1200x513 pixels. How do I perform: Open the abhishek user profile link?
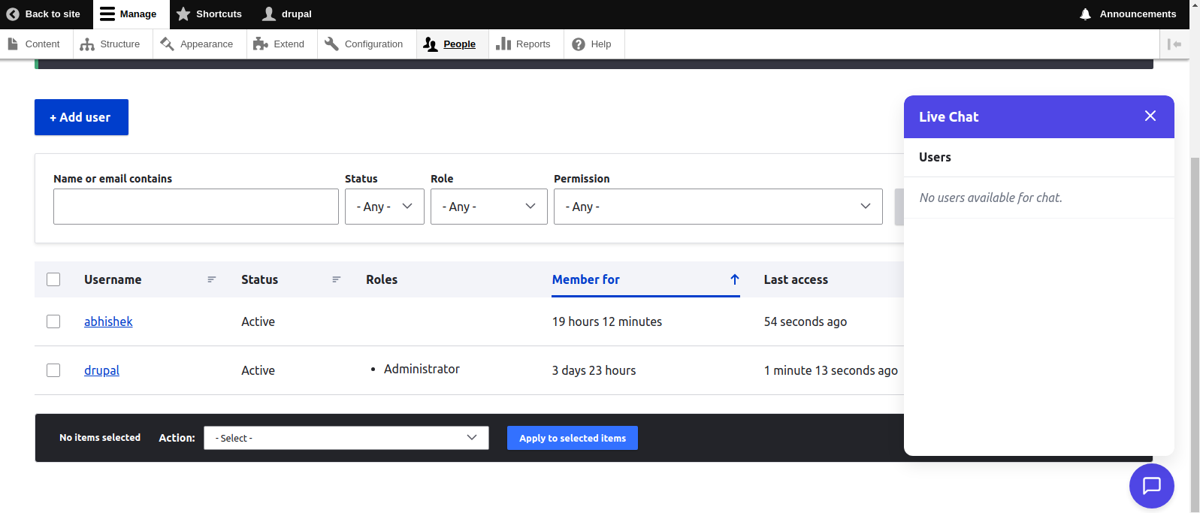point(108,321)
